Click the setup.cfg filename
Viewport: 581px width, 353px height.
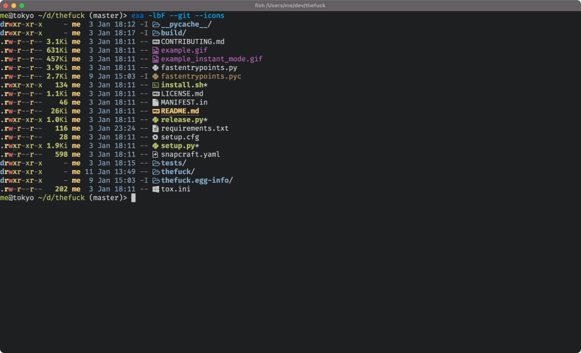(x=180, y=137)
